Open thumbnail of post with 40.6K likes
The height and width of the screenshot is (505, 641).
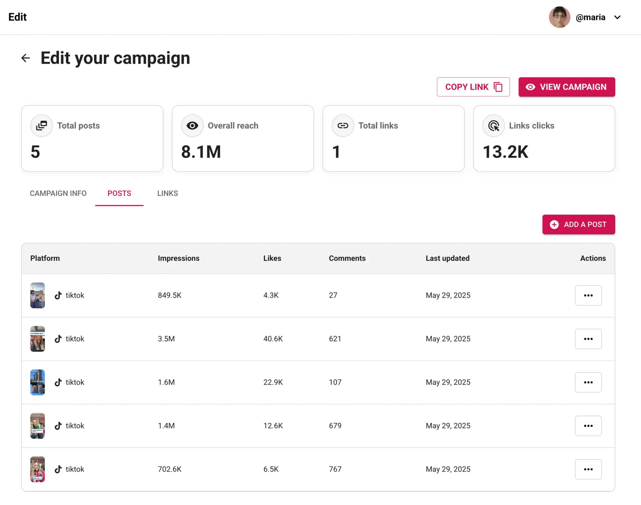tap(37, 339)
